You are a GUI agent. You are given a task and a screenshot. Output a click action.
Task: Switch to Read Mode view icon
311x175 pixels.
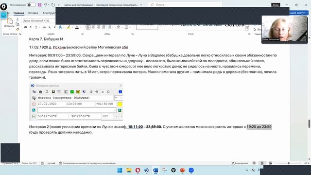click(254, 163)
